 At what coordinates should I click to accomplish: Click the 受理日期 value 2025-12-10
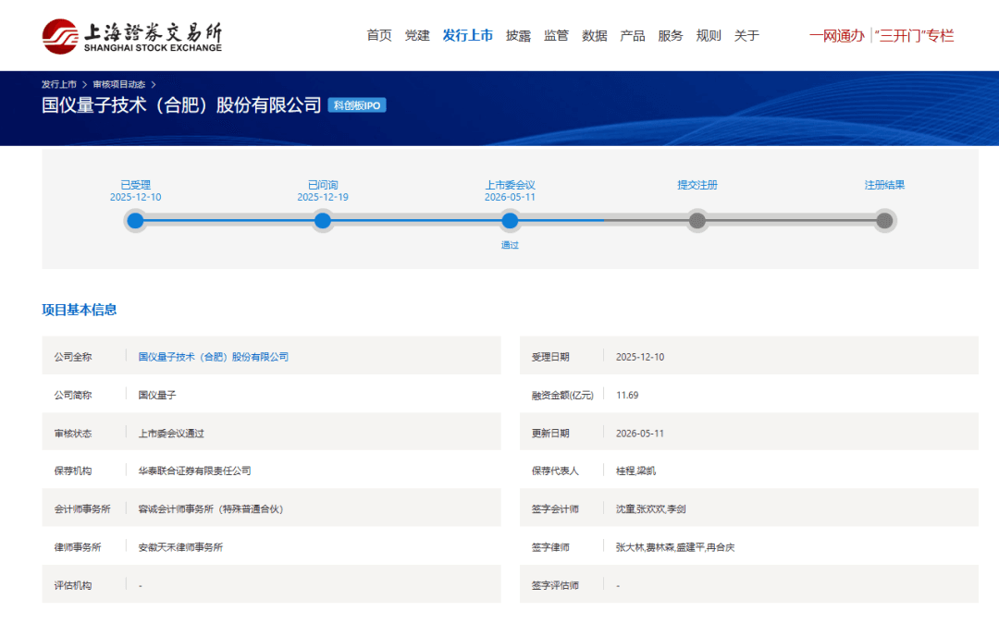click(640, 357)
